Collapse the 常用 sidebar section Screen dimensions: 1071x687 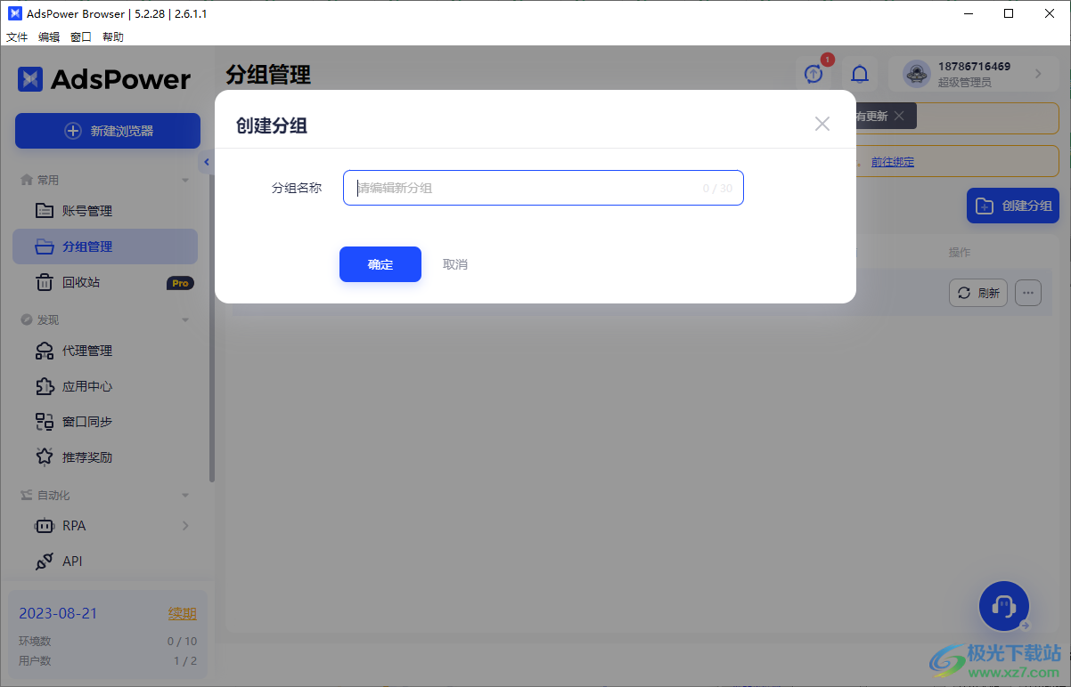[185, 179]
